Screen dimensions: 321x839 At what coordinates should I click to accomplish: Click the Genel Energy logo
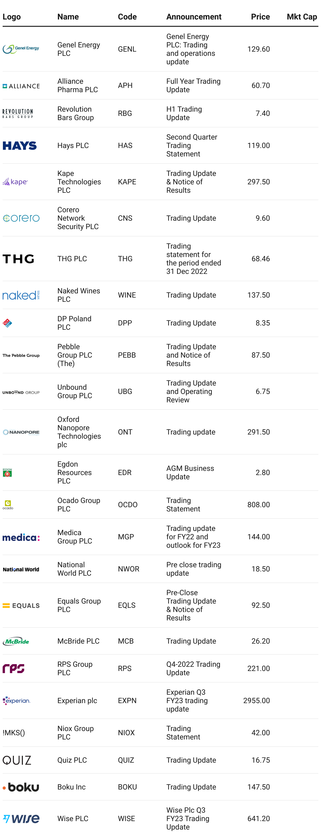pyautogui.click(x=21, y=49)
